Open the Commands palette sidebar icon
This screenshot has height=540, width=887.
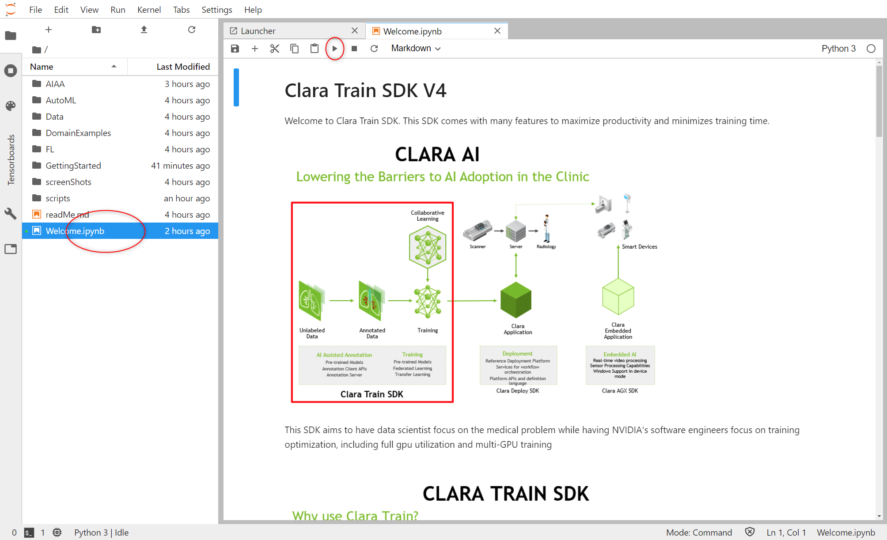[11, 106]
